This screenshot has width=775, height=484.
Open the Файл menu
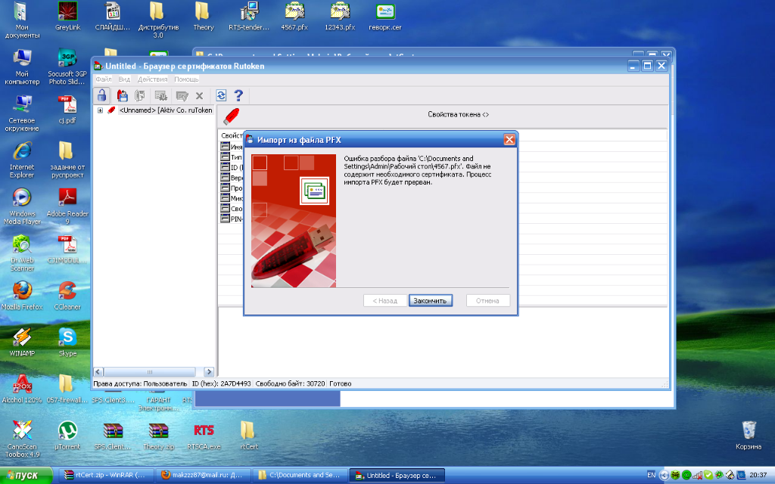coord(103,79)
